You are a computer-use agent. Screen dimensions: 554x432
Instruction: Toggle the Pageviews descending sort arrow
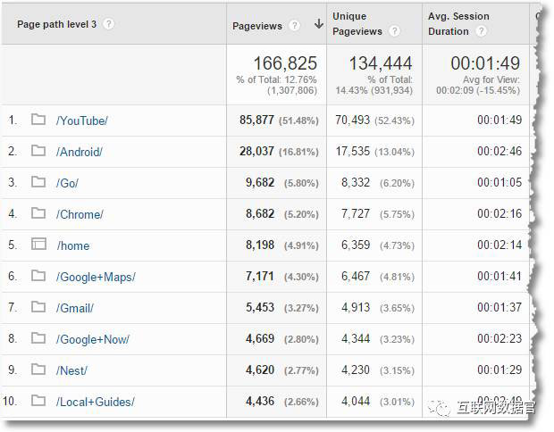click(318, 25)
